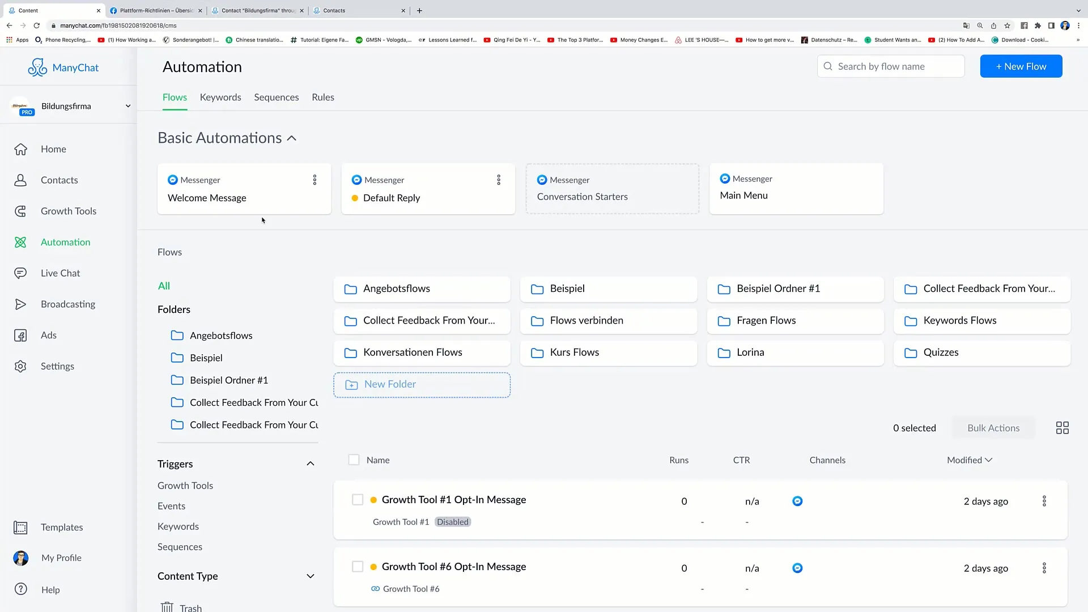This screenshot has height=612, width=1088.
Task: Switch to the Keywords tab
Action: coord(220,96)
